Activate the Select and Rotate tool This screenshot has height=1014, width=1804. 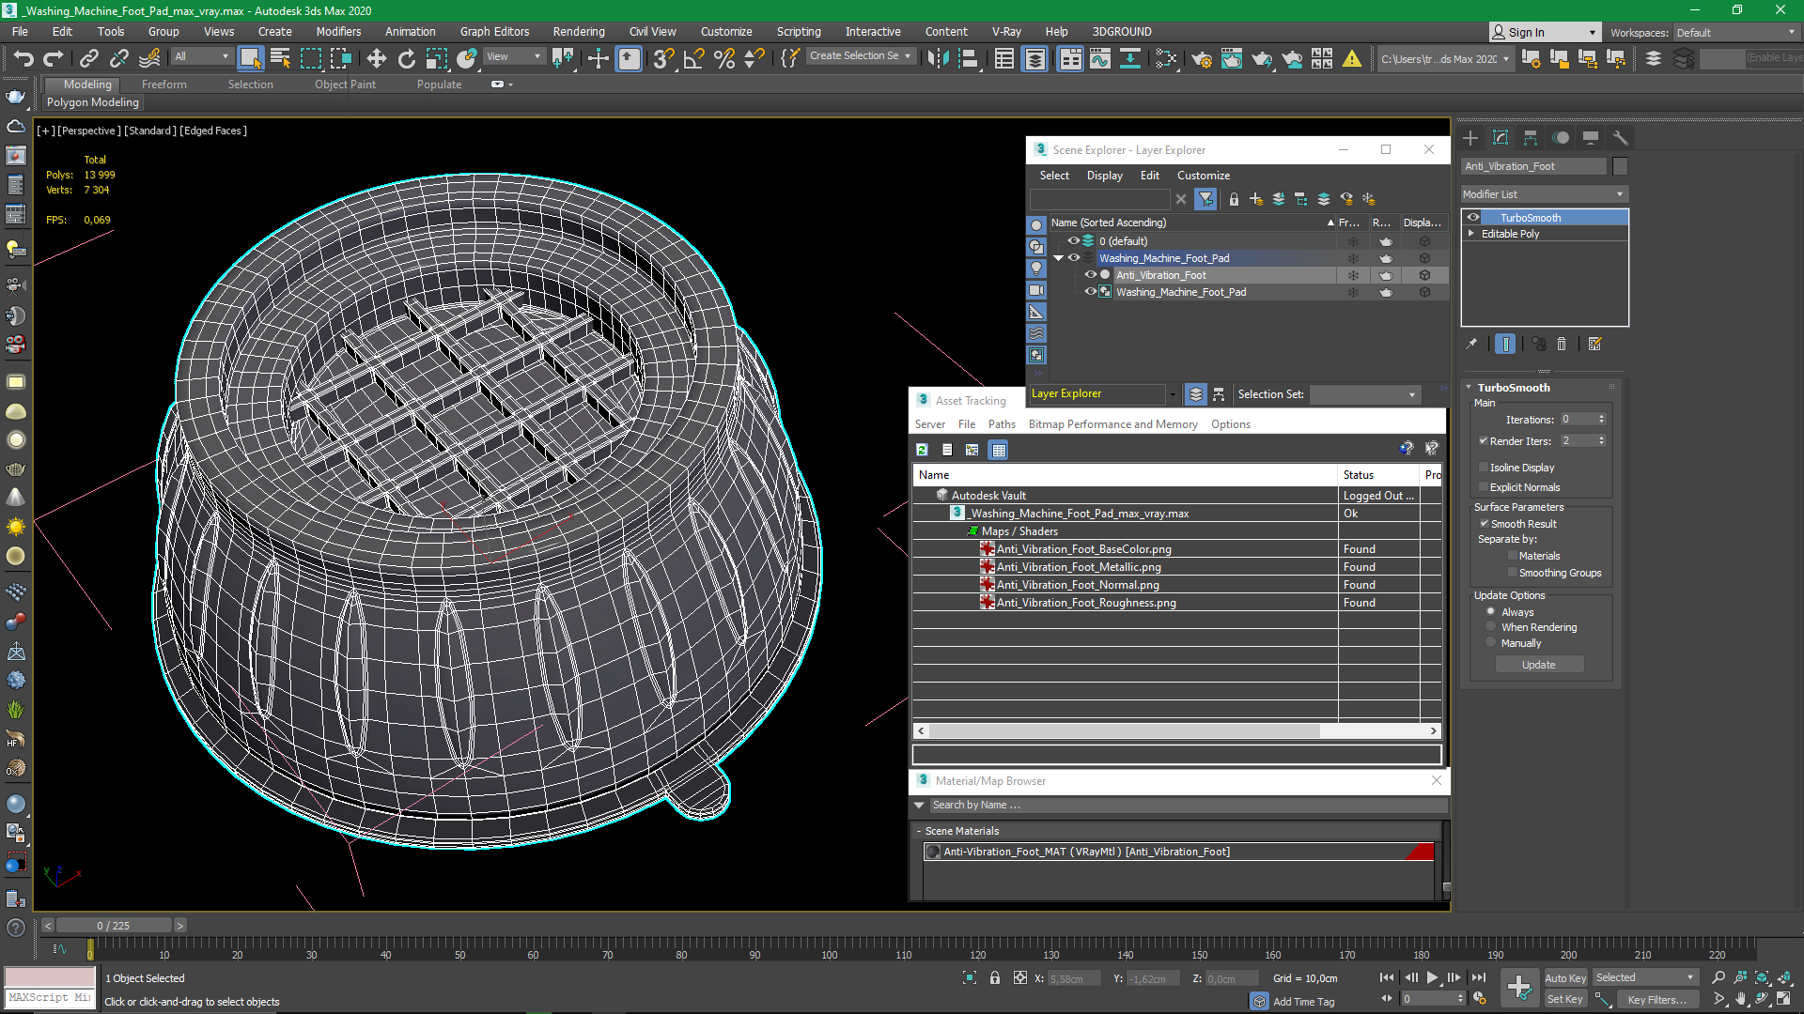(407, 59)
